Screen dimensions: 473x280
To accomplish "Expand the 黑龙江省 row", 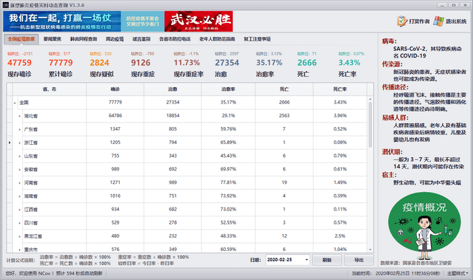I will tap(20, 237).
